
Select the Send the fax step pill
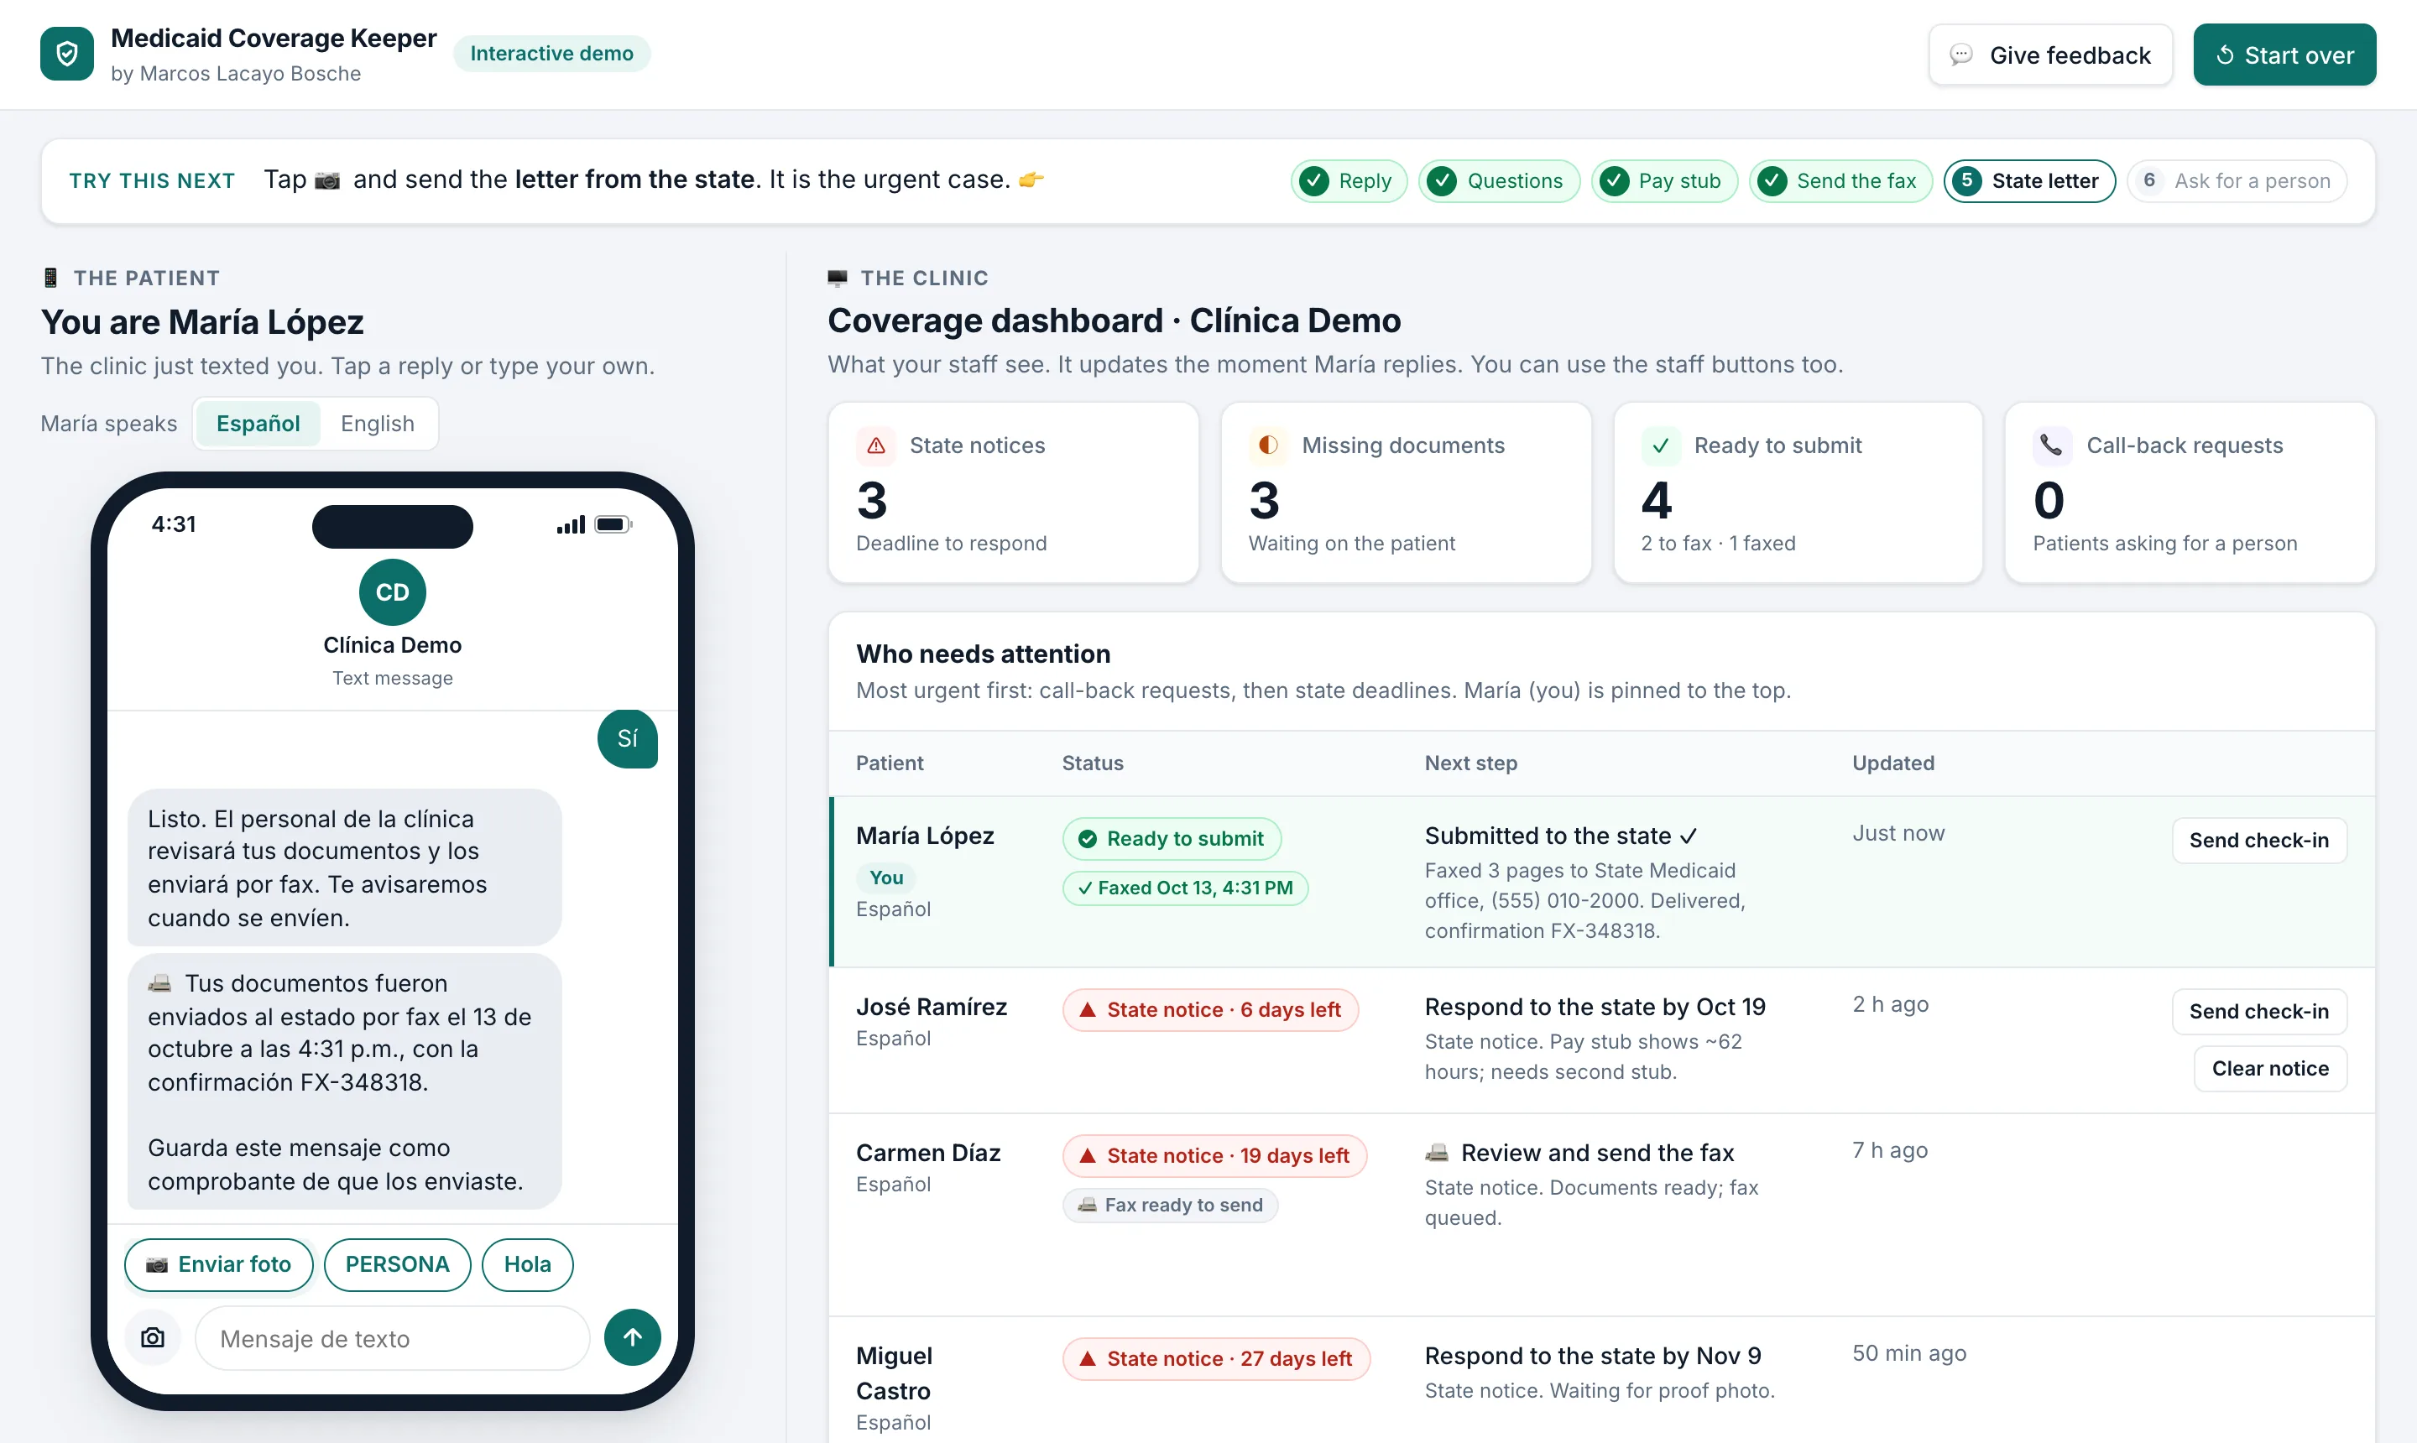coord(1840,181)
